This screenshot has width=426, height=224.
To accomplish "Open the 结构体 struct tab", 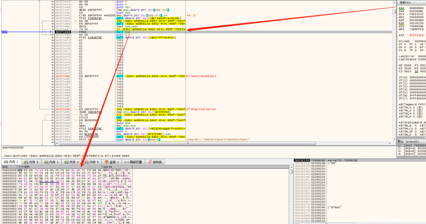I will coord(155,162).
